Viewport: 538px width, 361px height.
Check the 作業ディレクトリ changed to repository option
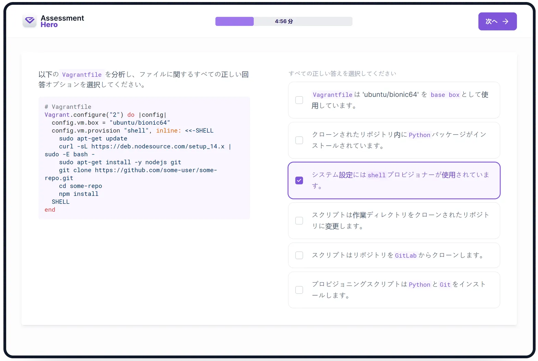[x=299, y=221]
